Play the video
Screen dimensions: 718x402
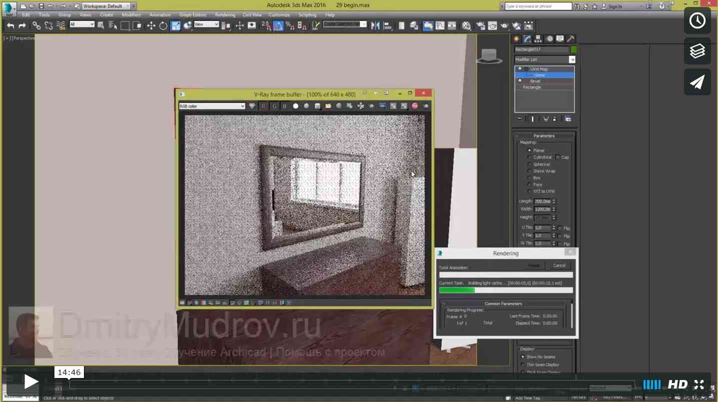31,382
